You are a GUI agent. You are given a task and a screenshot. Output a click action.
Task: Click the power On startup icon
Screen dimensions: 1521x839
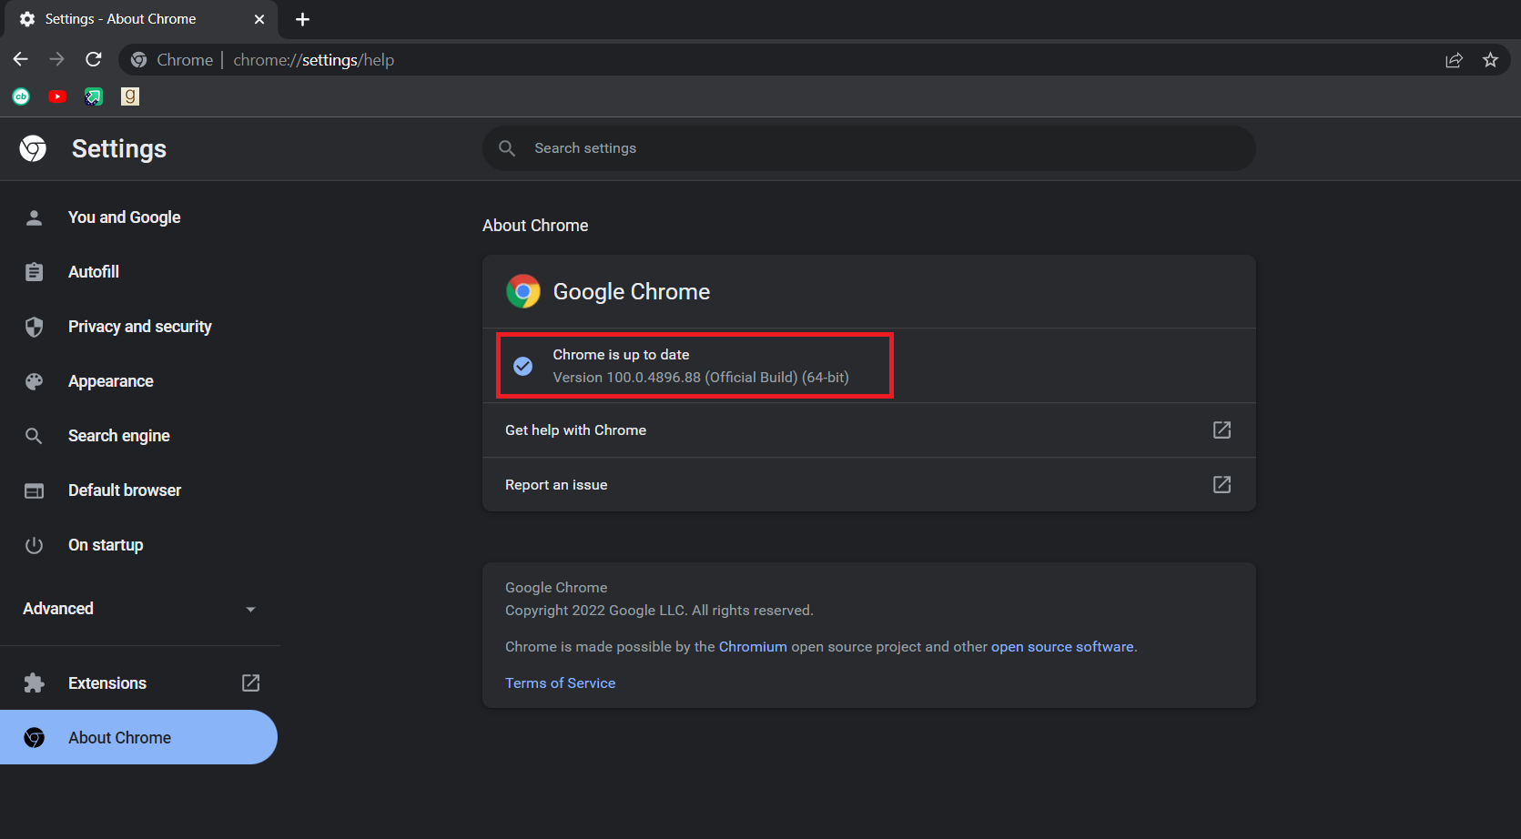point(34,545)
